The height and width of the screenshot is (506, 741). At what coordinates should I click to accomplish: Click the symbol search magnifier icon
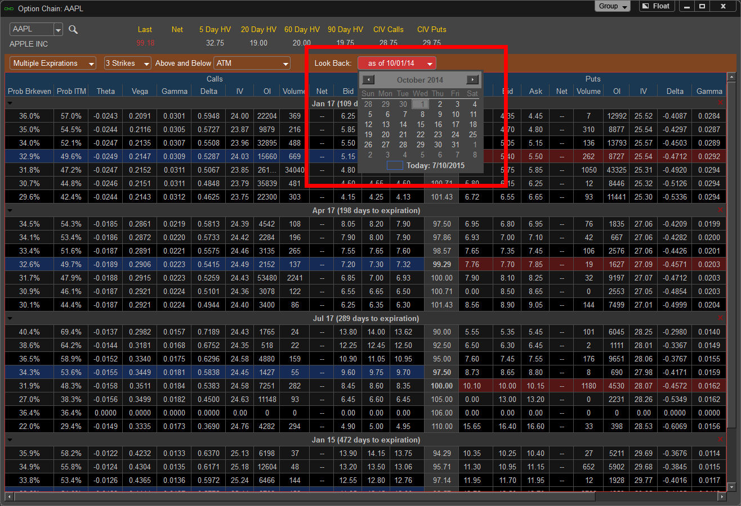(x=73, y=30)
